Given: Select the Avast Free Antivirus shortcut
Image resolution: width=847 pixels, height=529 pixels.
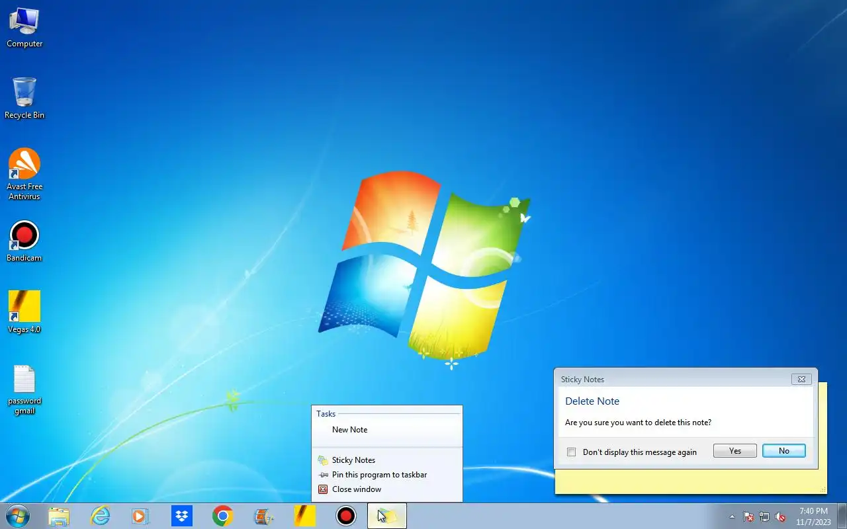Looking at the screenshot, I should click(x=24, y=174).
